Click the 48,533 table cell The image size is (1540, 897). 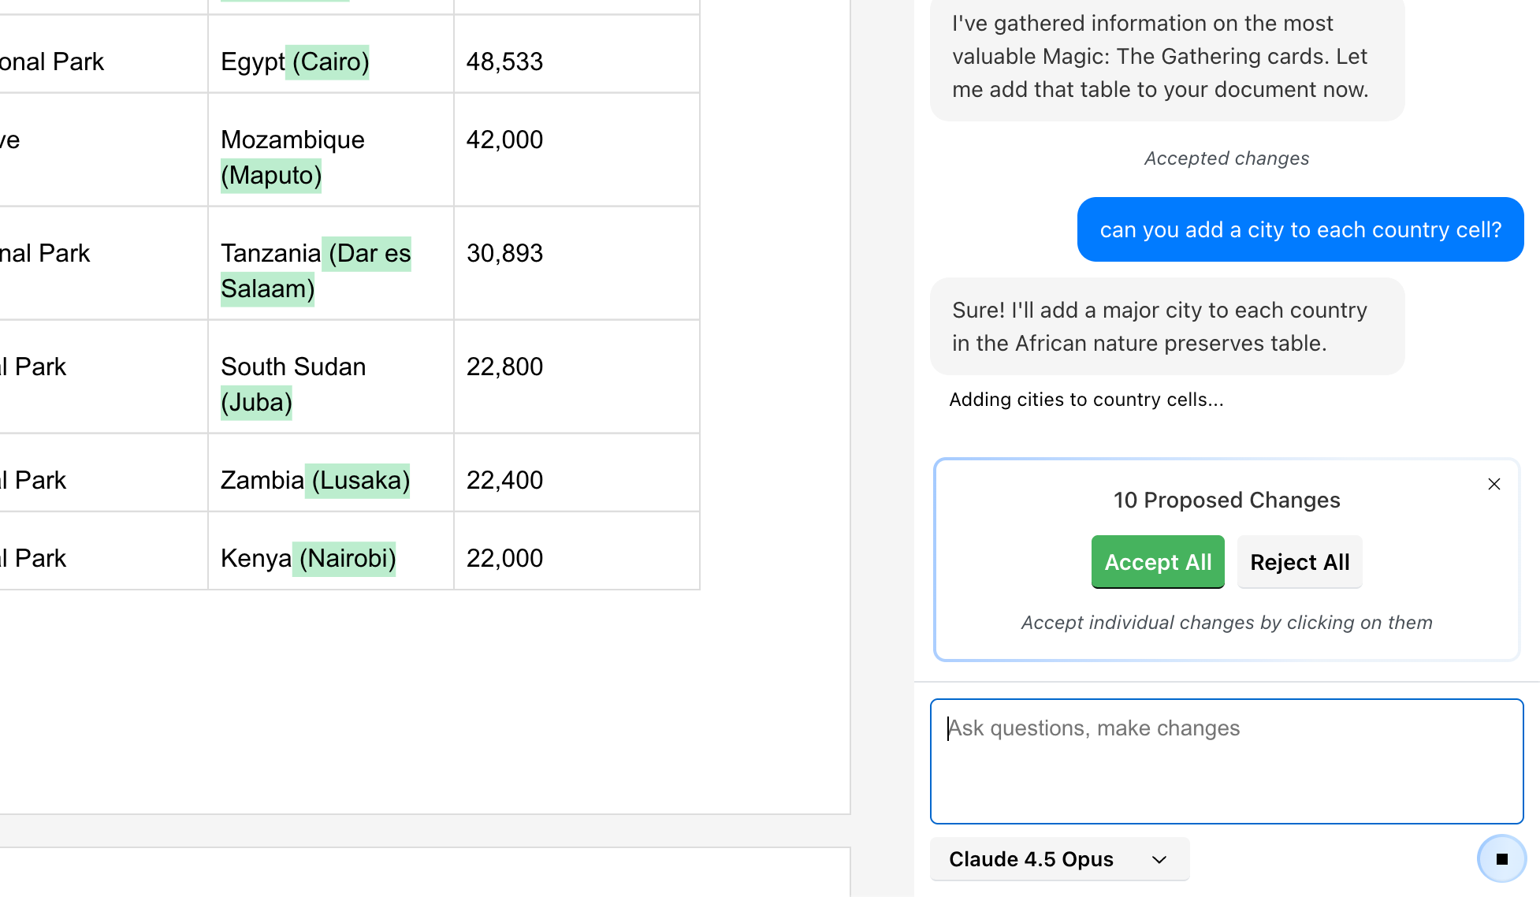tap(504, 61)
